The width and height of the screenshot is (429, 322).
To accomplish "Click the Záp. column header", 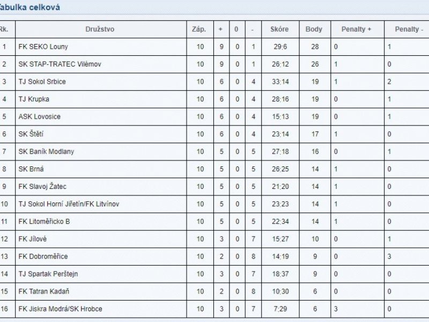I will tap(199, 30).
